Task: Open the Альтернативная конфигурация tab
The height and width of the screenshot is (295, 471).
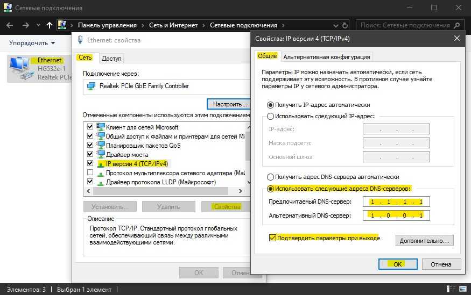Action: (x=326, y=57)
